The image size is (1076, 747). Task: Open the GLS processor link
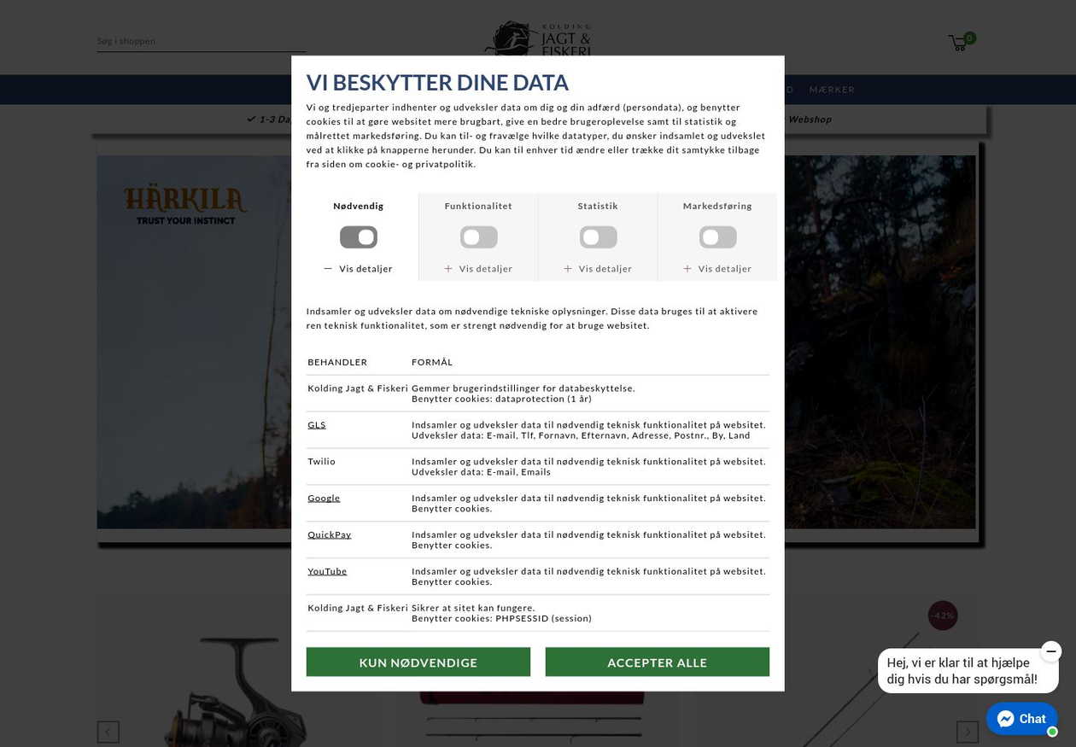click(x=317, y=425)
